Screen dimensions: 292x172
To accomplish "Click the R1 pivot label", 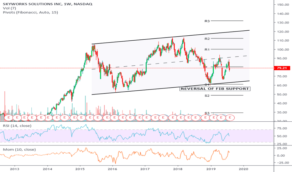I will pos(207,49).
